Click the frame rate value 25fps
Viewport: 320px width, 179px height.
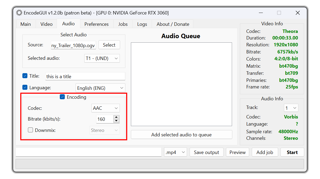292,87
